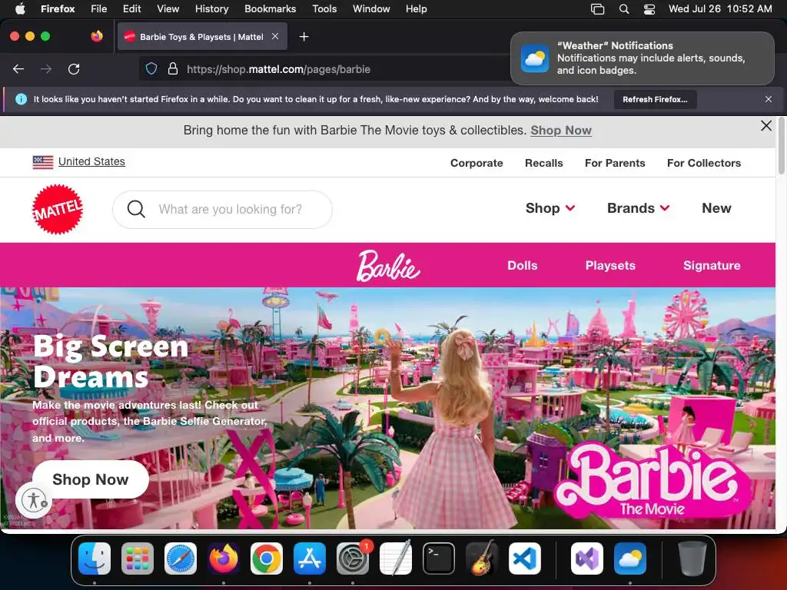
Task: Click the Refresh Firefox… button
Action: coord(655,99)
